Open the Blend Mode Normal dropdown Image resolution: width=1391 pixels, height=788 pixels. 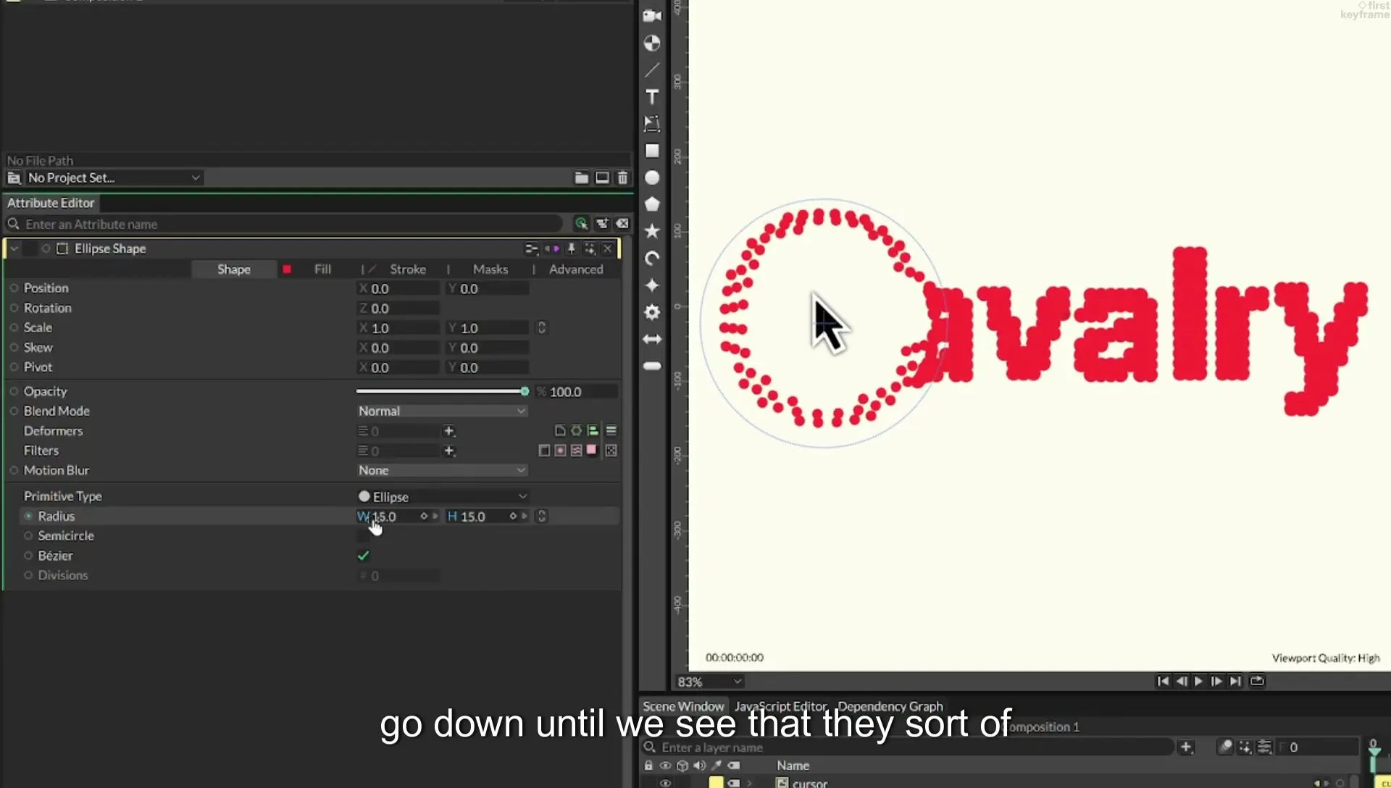(441, 411)
